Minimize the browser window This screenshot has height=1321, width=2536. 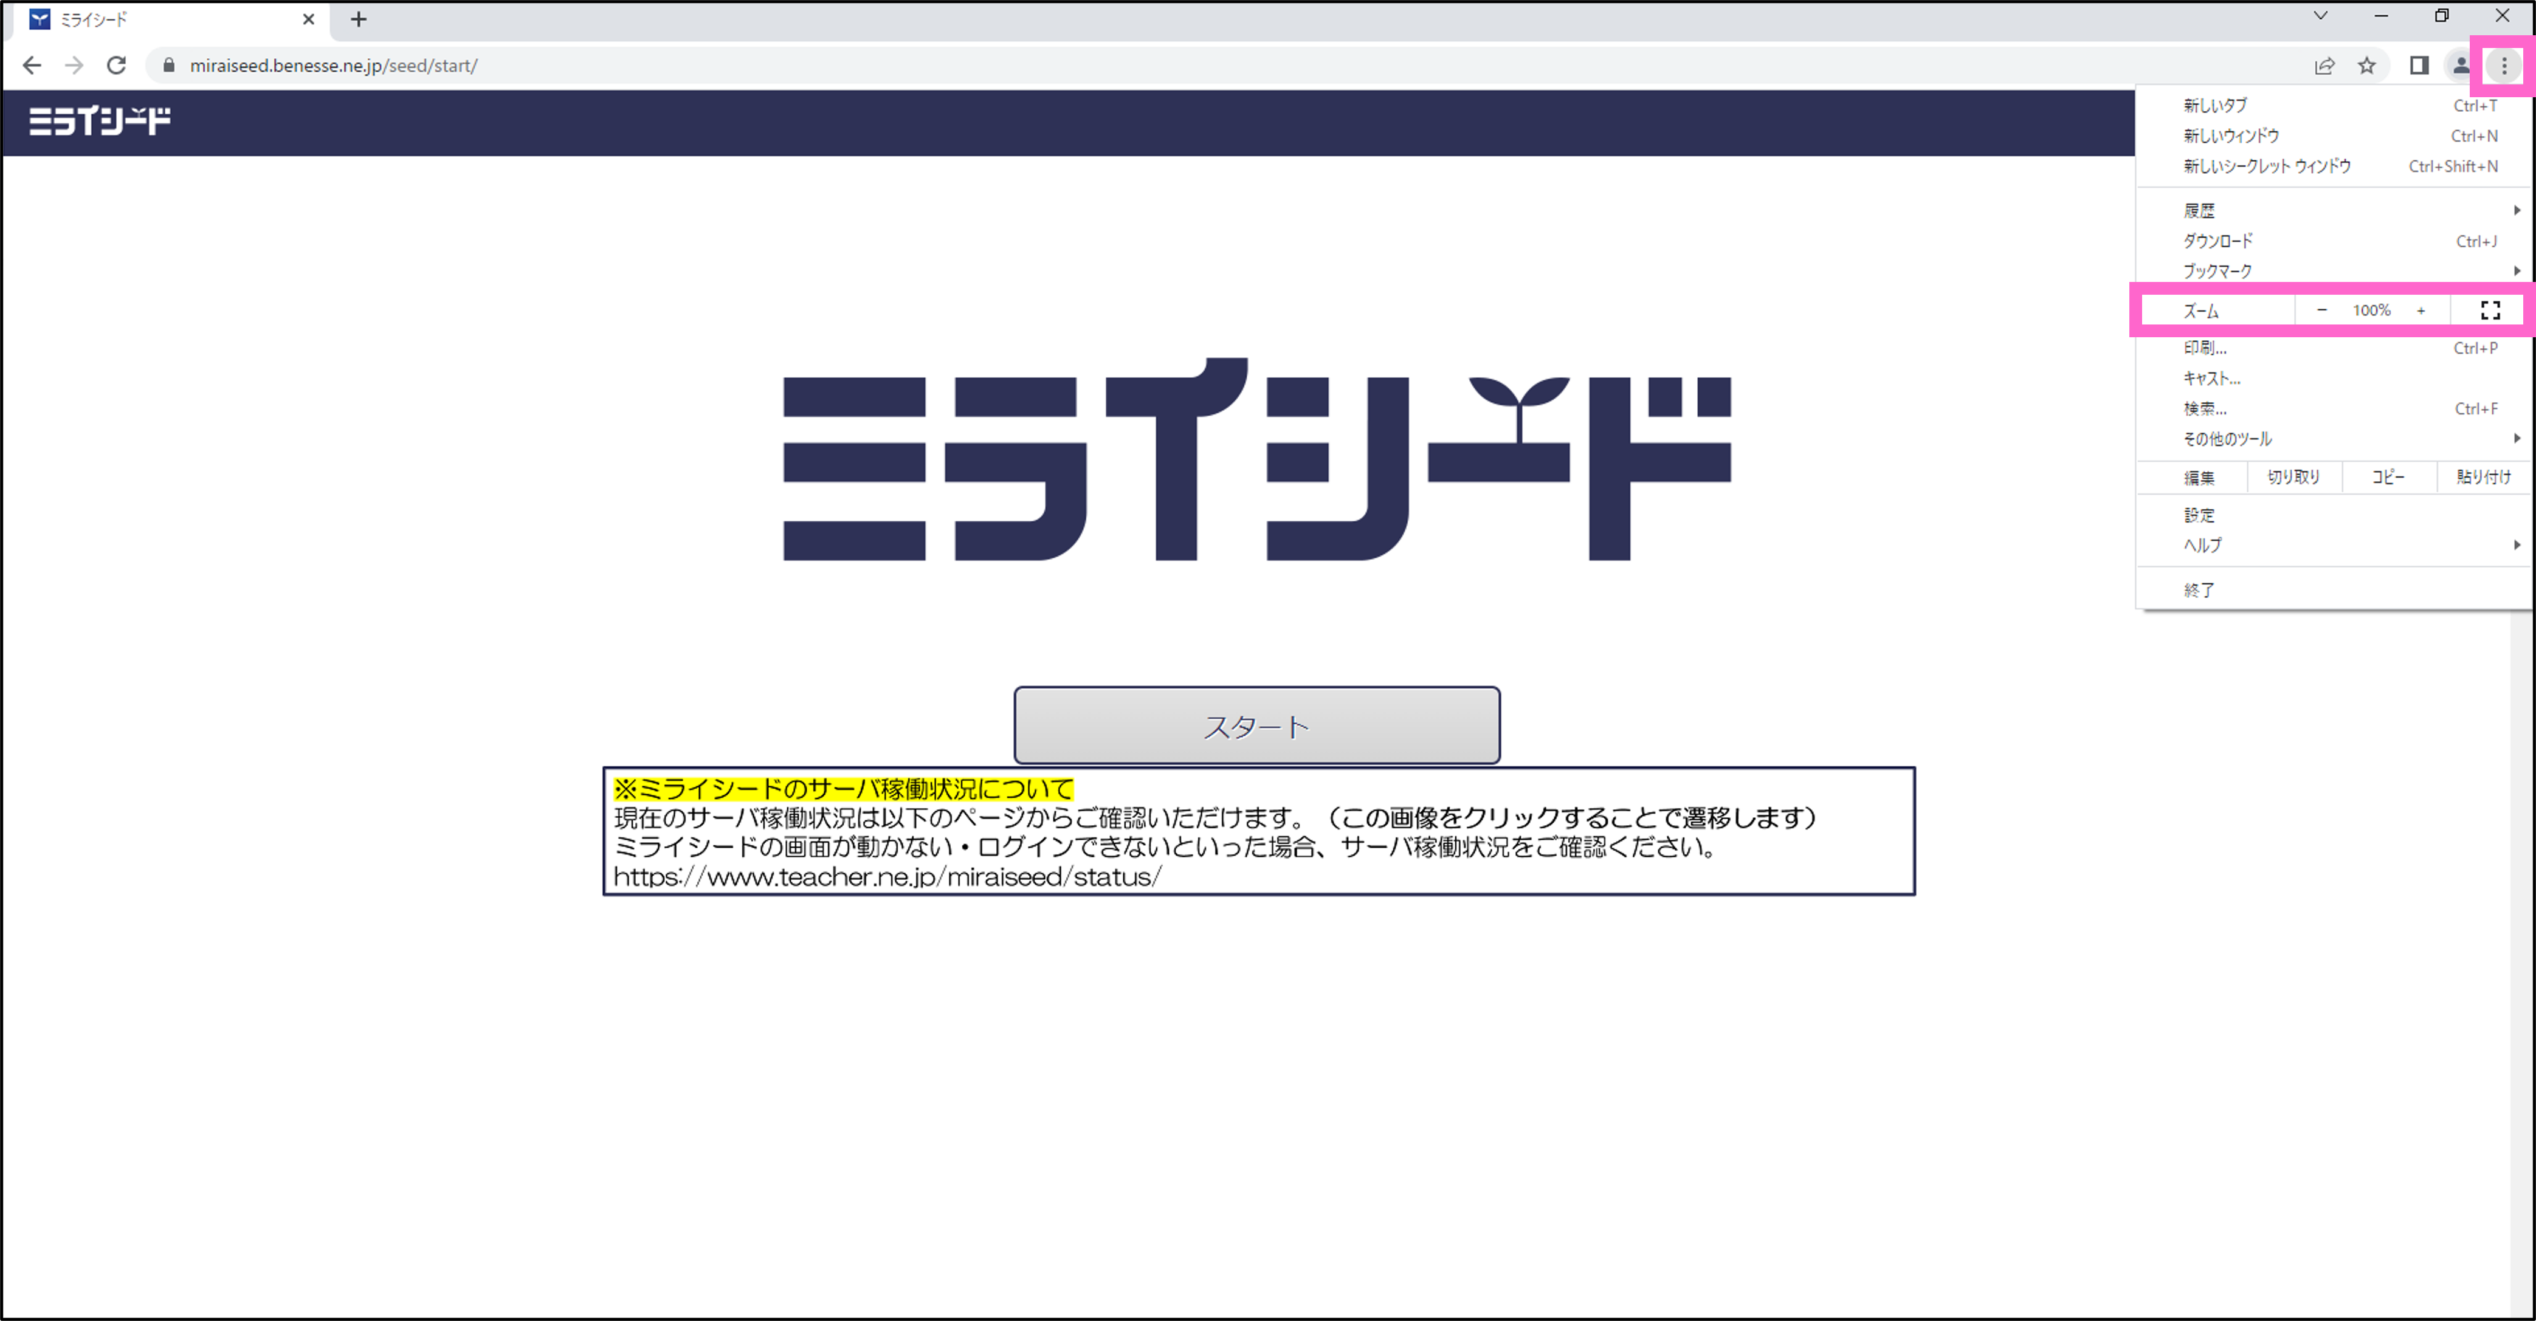coord(2382,16)
